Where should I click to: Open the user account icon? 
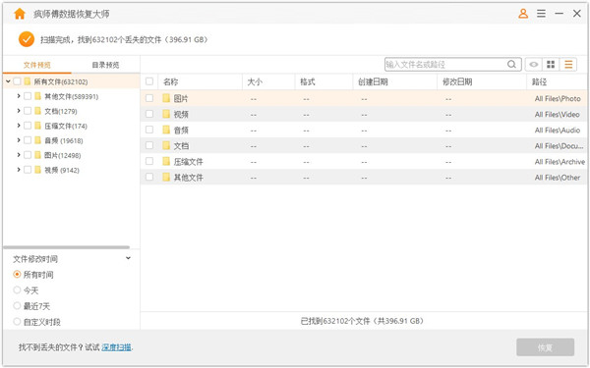click(x=523, y=14)
